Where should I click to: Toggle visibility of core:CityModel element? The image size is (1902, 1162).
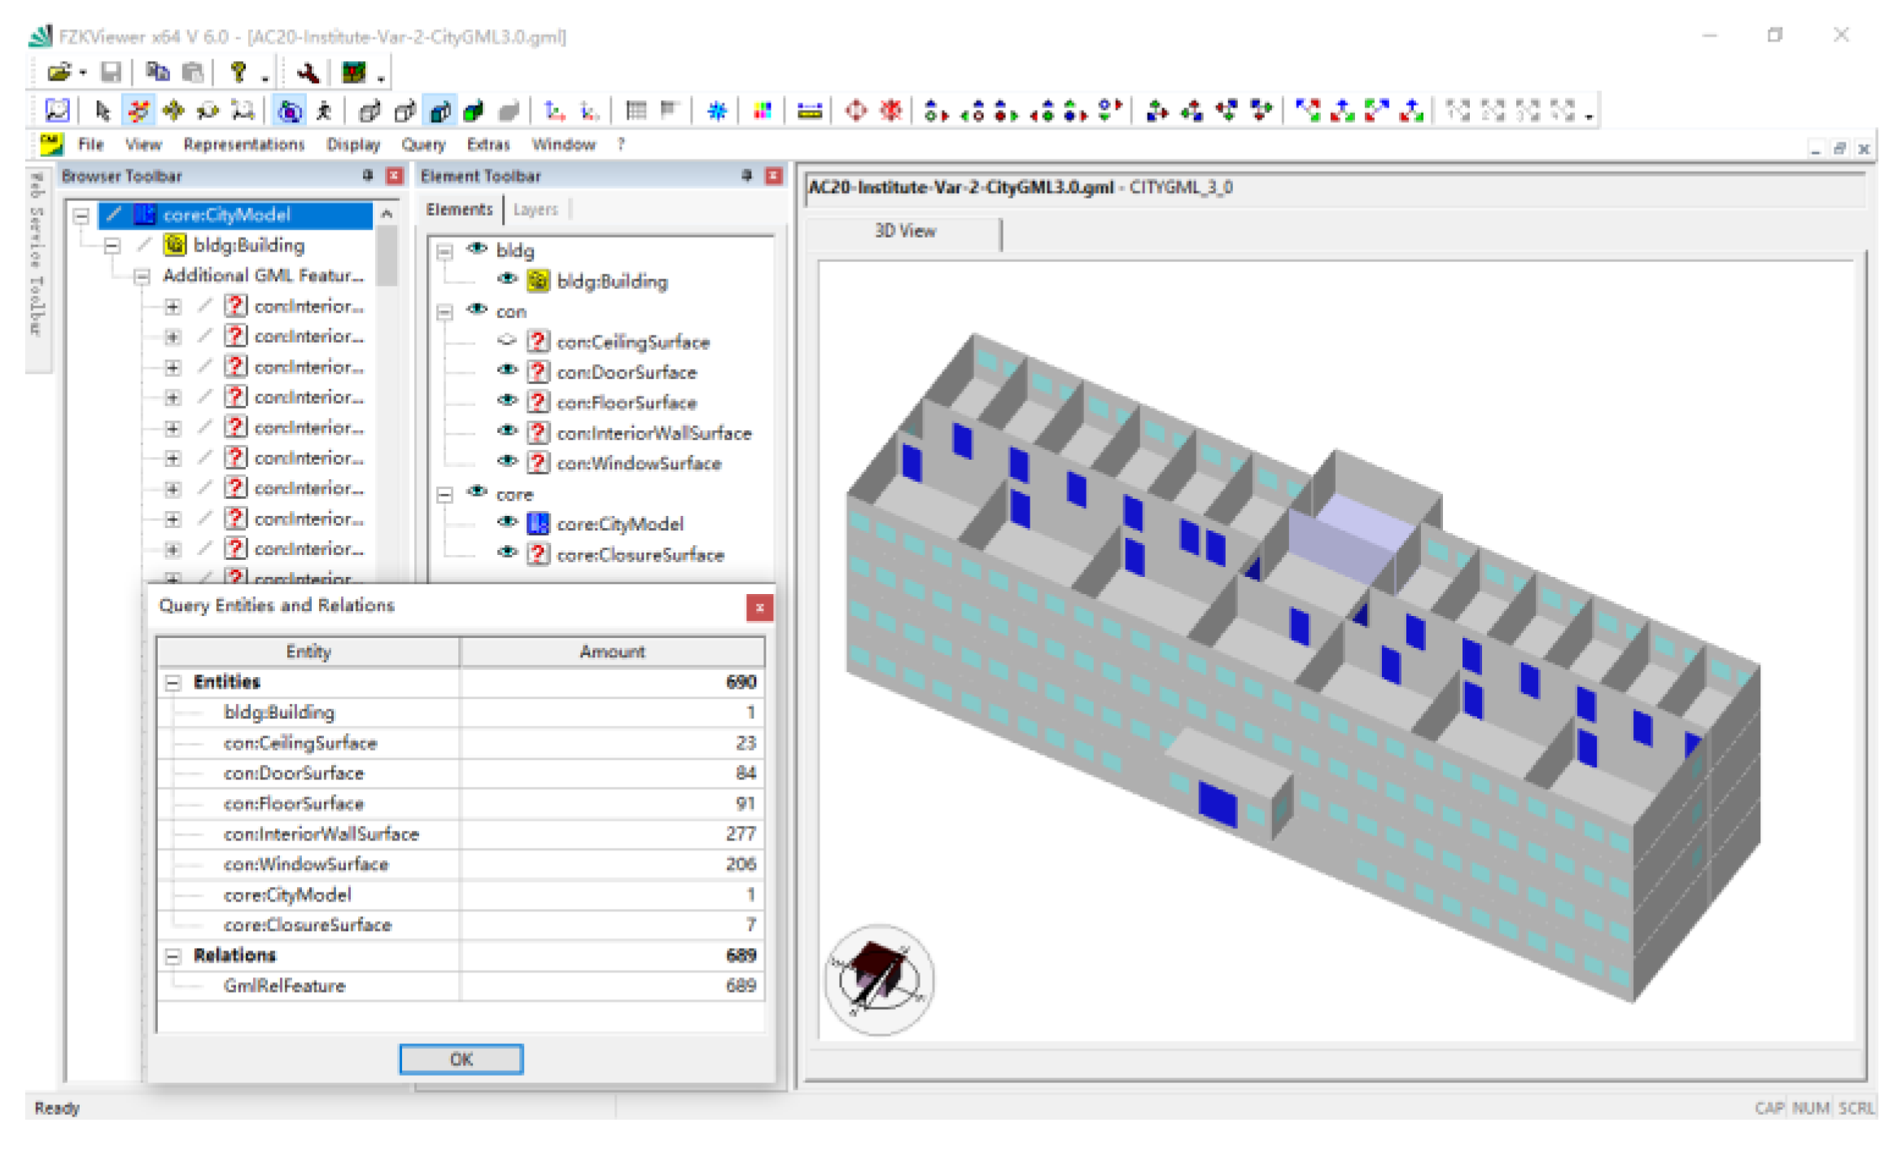(508, 522)
